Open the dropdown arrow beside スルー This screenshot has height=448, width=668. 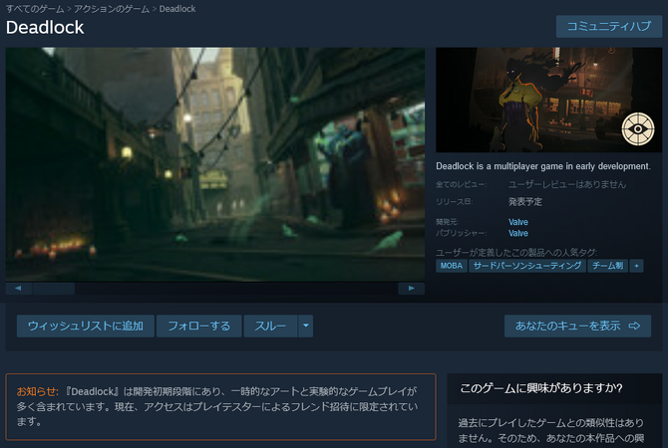306,326
